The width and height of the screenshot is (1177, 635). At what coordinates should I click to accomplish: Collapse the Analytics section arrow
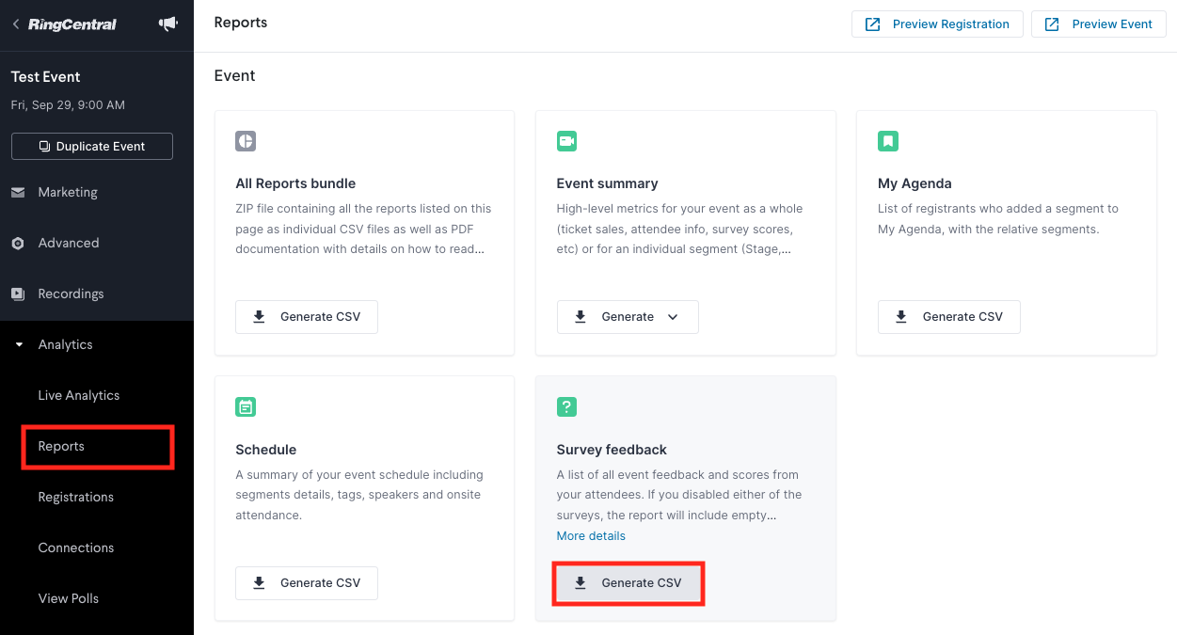click(x=18, y=345)
